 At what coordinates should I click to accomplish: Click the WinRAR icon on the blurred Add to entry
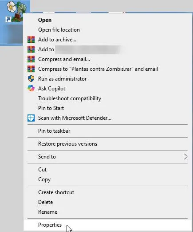(31, 49)
